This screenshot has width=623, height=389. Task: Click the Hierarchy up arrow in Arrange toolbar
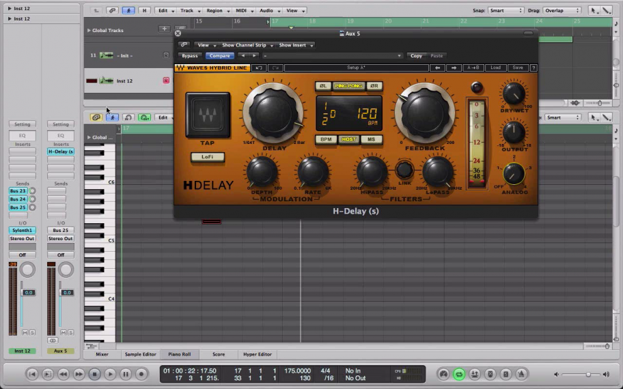tap(96, 11)
